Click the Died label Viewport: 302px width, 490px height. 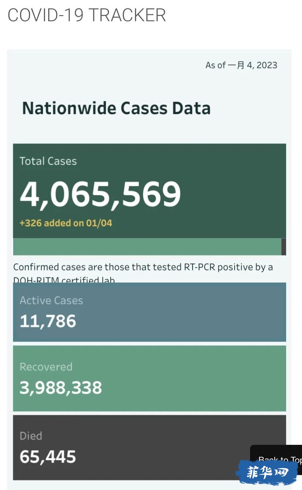[31, 436]
